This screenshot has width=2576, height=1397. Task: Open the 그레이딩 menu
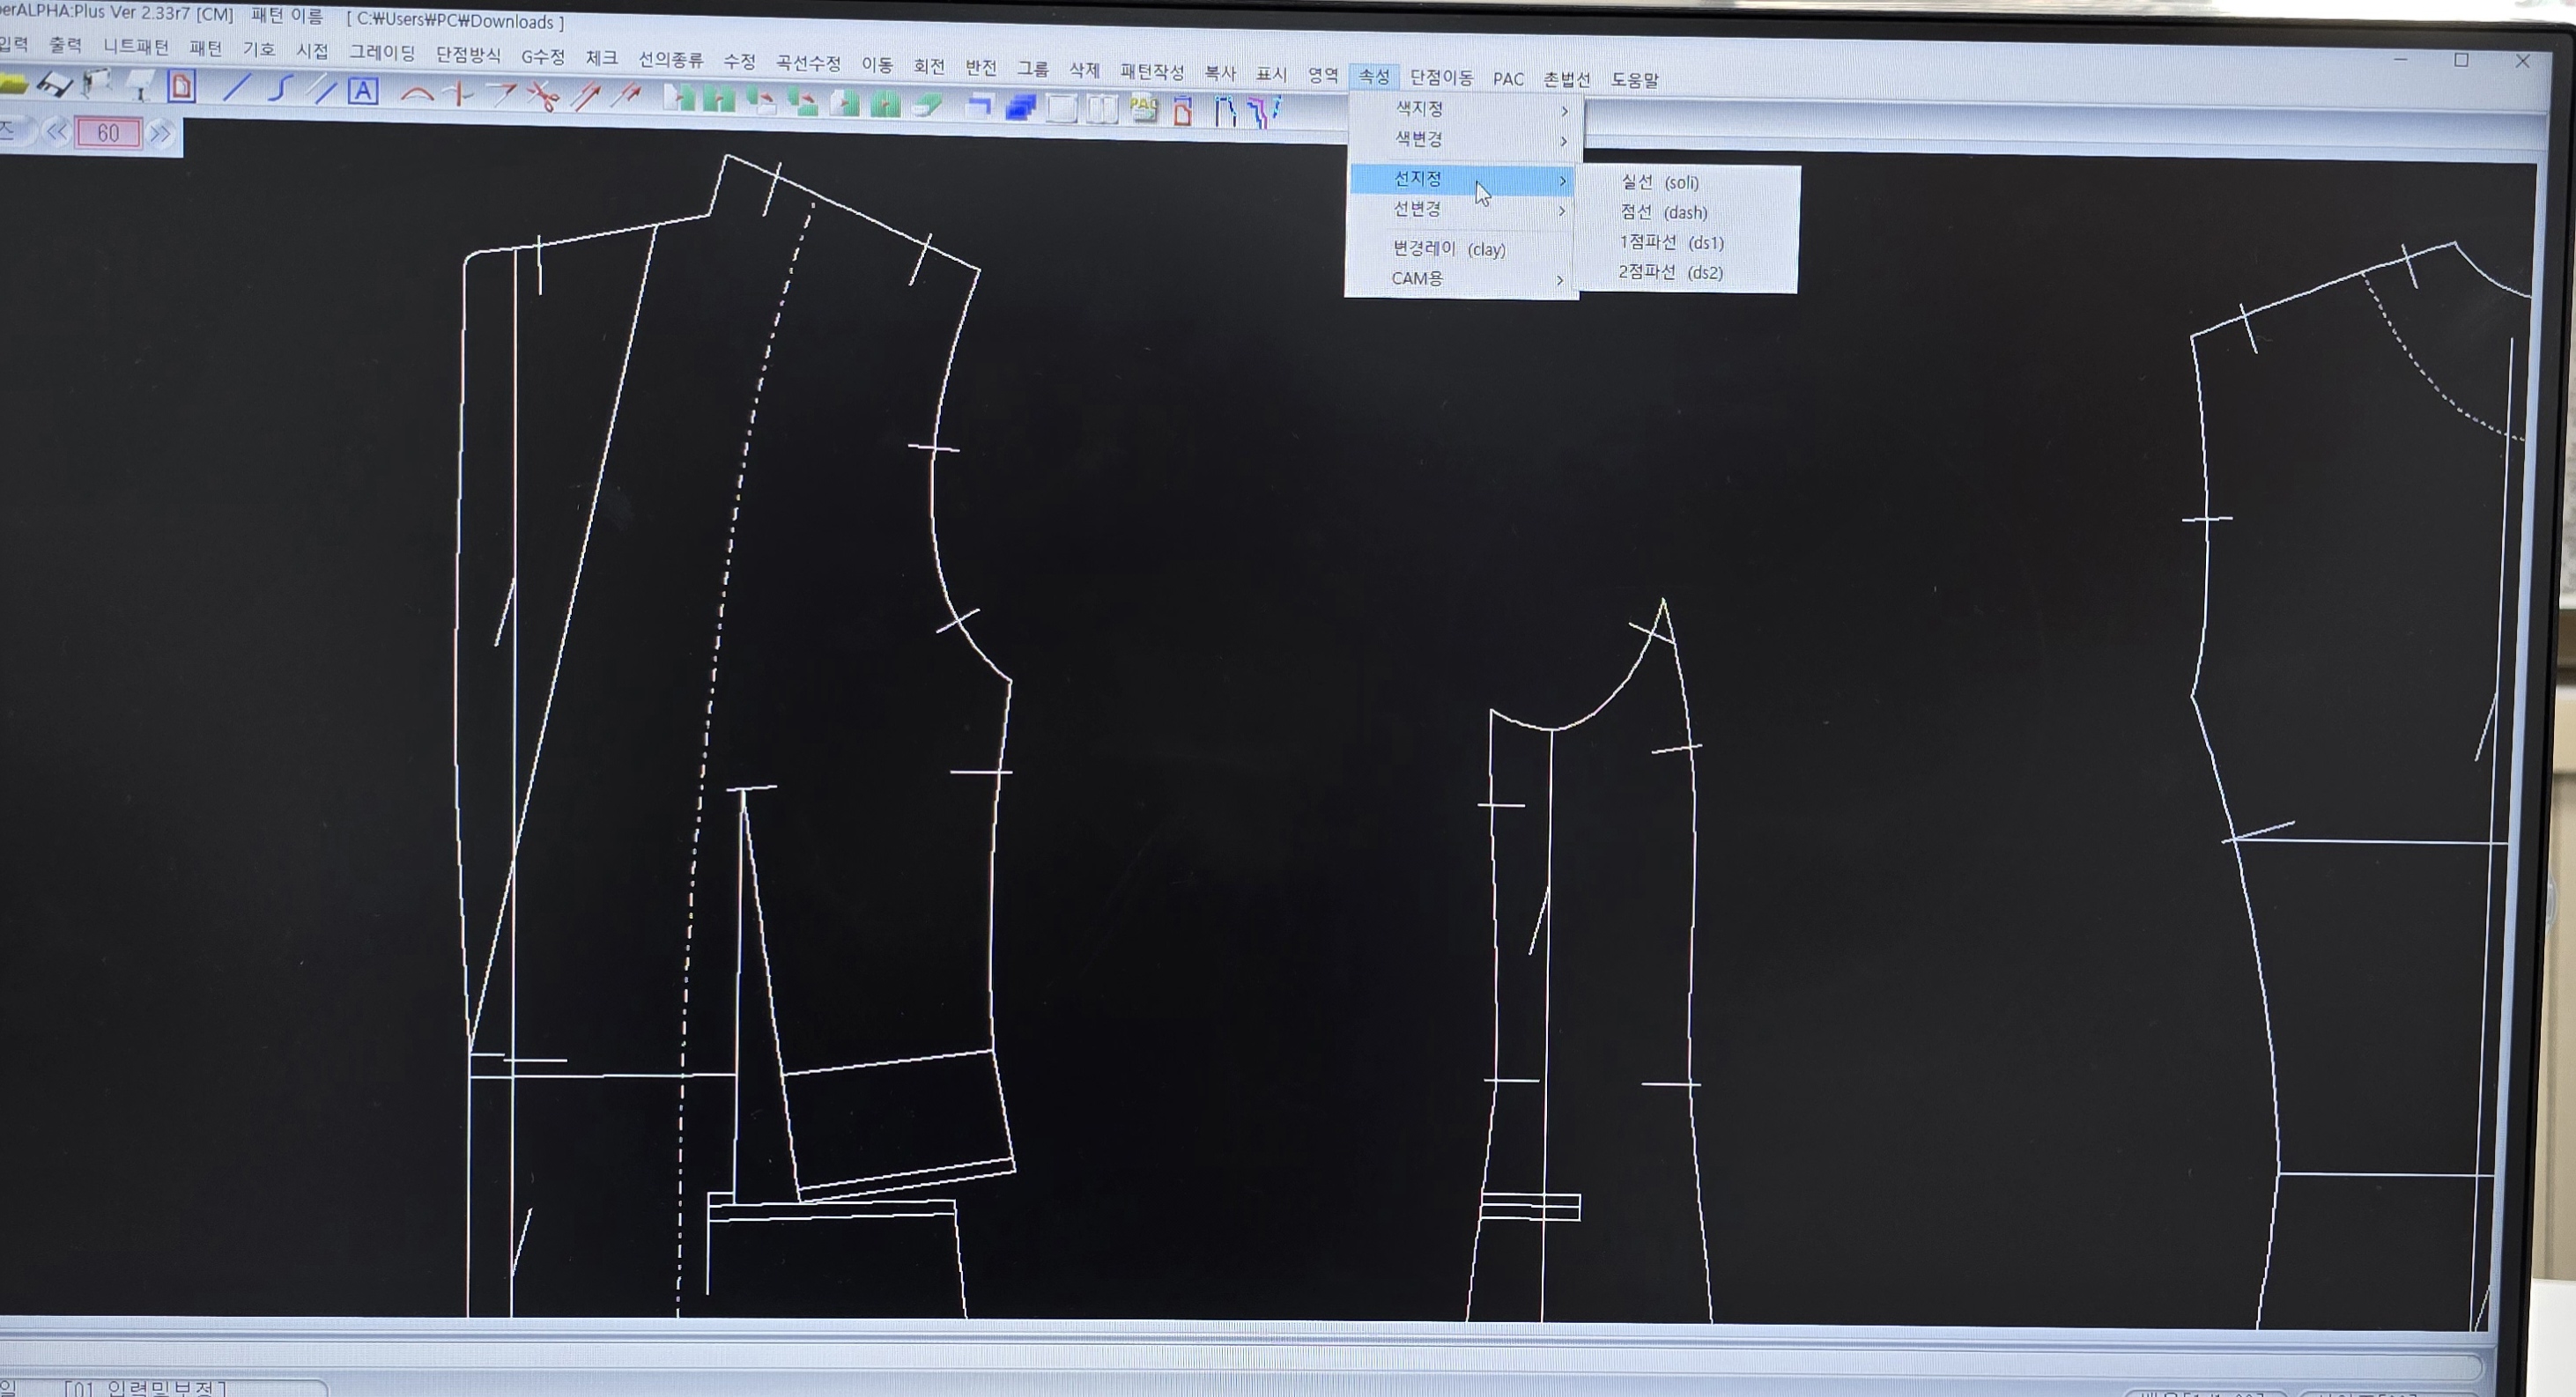point(381,53)
